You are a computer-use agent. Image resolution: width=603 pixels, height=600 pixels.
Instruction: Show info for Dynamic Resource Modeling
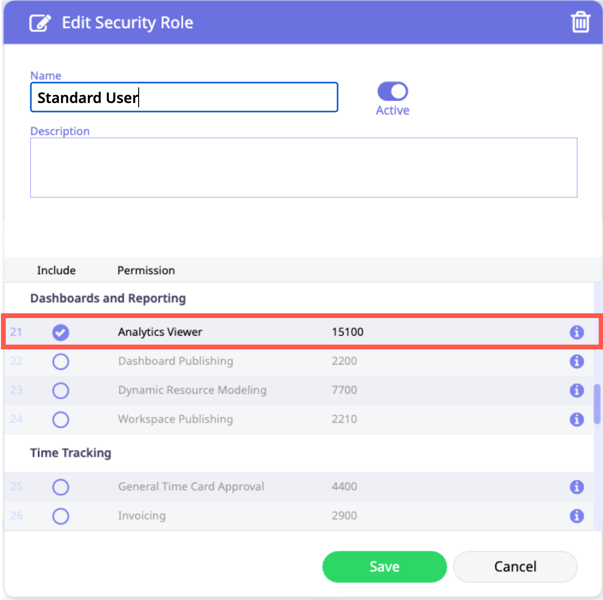[x=576, y=391]
